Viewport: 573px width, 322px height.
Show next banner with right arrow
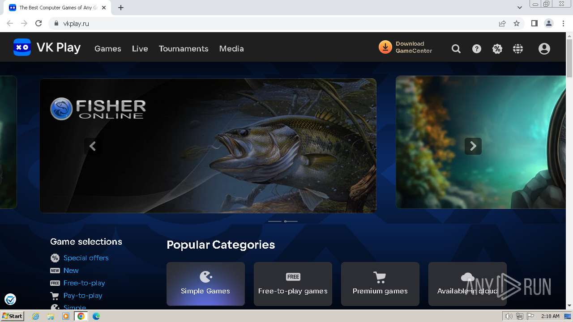point(473,146)
